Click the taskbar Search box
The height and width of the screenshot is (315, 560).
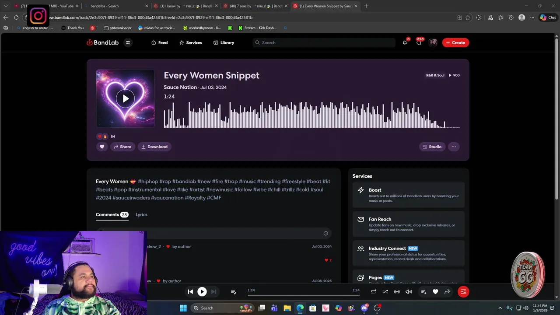[x=223, y=308]
